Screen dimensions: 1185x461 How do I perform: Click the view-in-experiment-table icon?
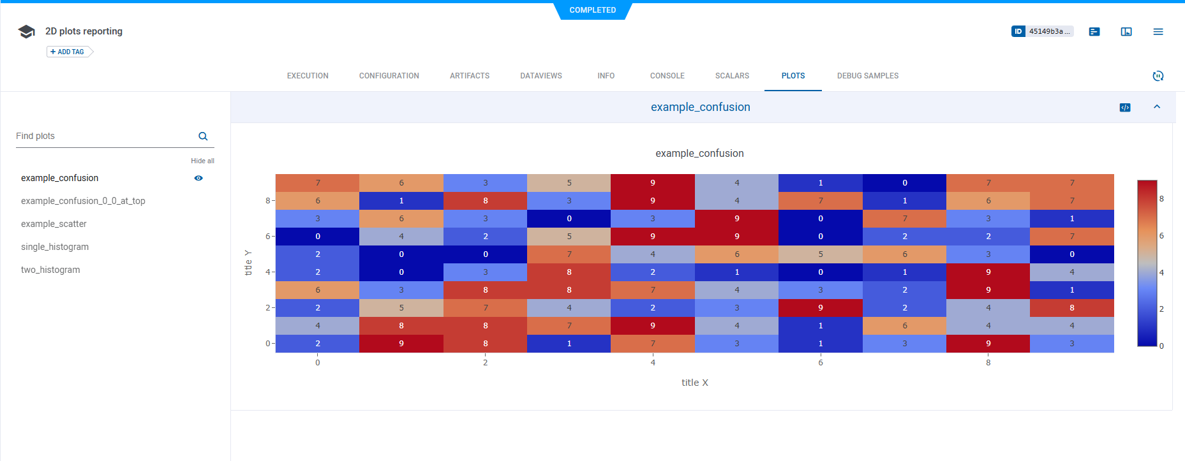(x=1126, y=32)
